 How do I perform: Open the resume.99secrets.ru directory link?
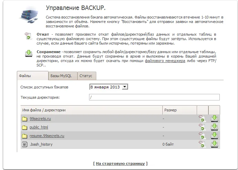pyautogui.click(x=47, y=136)
